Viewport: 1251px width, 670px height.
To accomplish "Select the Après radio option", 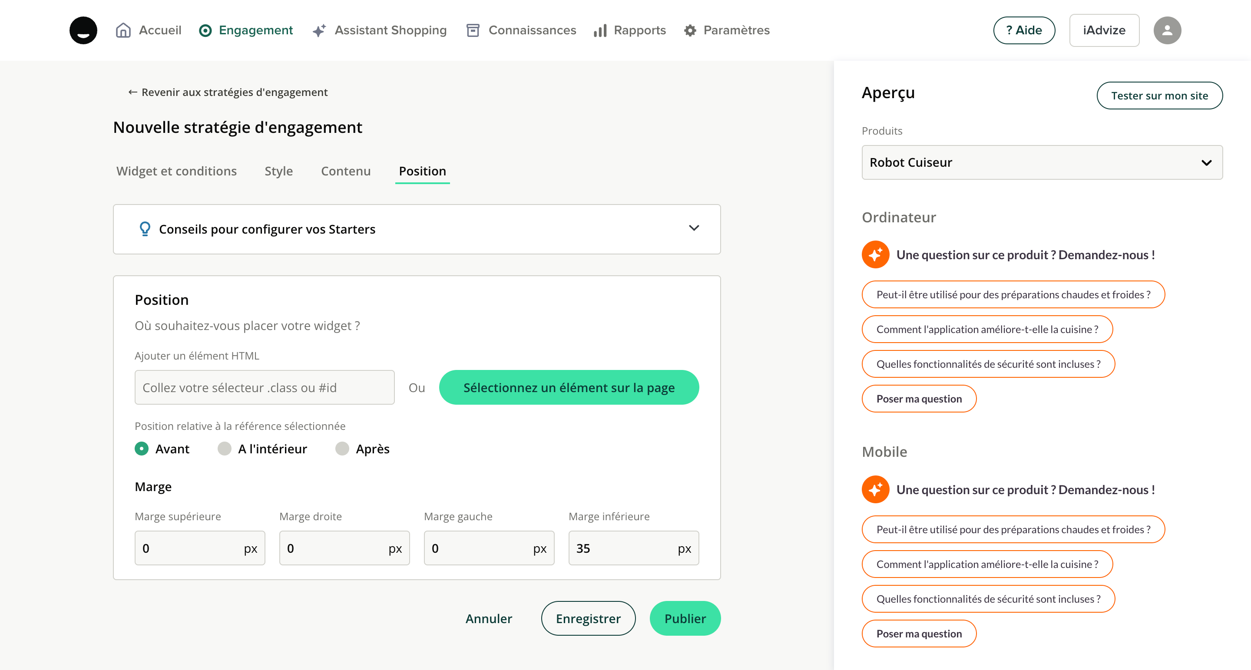I will (342, 449).
